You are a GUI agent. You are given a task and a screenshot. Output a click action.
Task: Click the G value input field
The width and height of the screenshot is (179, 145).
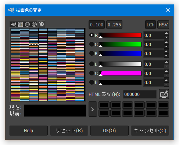coord(154,44)
